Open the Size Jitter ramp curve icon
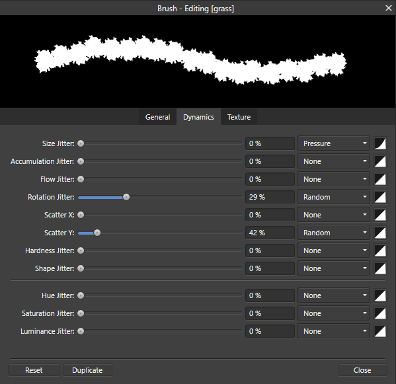 [x=380, y=143]
